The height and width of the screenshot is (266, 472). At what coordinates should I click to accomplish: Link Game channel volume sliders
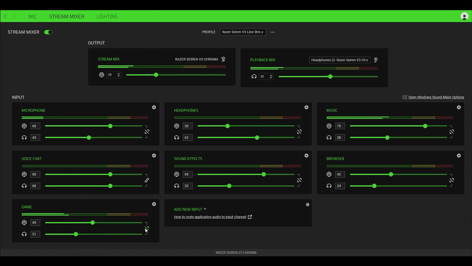[147, 228]
